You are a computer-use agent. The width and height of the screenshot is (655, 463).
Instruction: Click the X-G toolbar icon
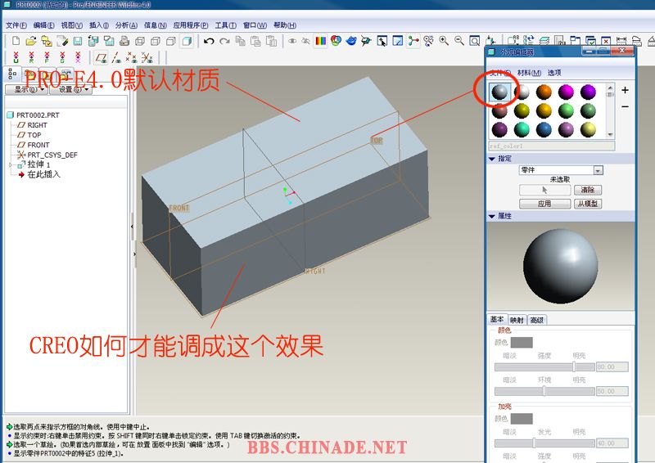tap(62, 57)
